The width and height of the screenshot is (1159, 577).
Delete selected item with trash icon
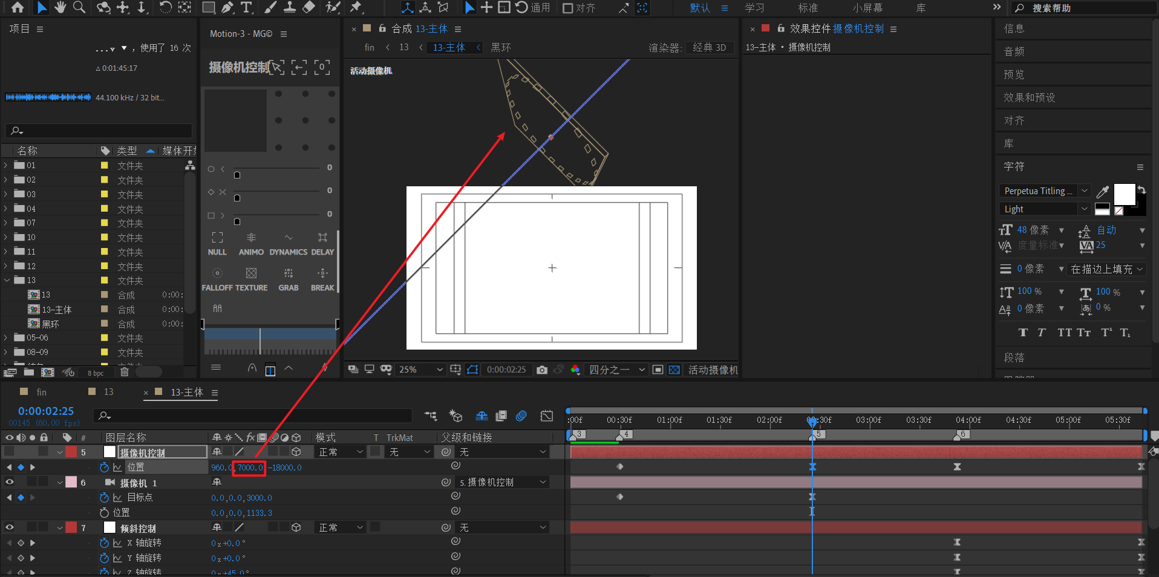point(124,372)
